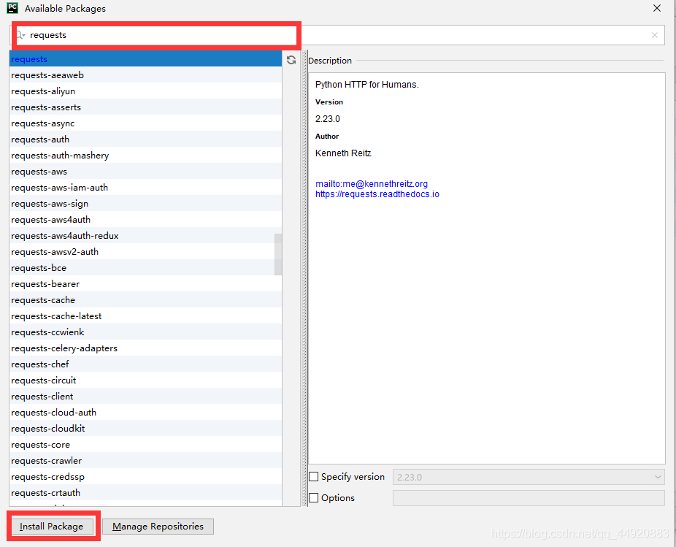The image size is (676, 547).
Task: Select requests-aws-sign in the list
Action: [145, 204]
